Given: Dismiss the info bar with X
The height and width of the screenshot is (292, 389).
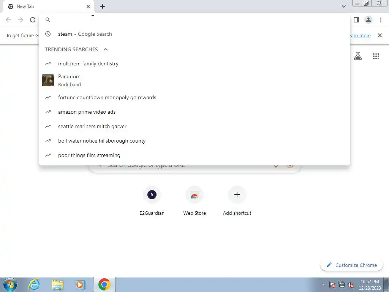Looking at the screenshot, I should pyautogui.click(x=380, y=35).
